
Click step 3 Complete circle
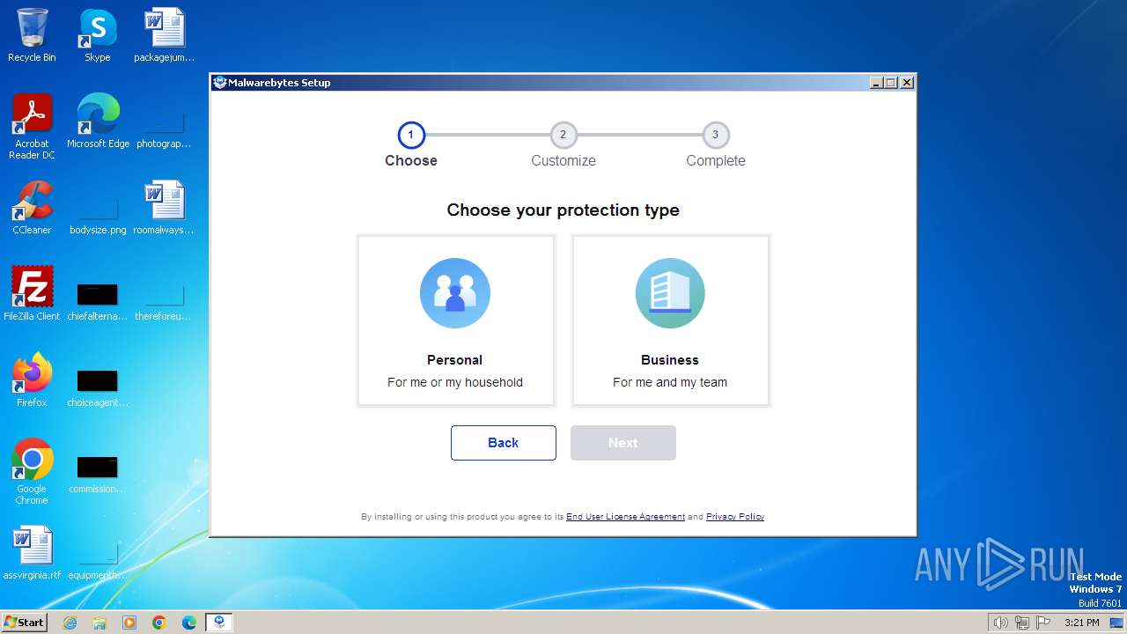716,135
